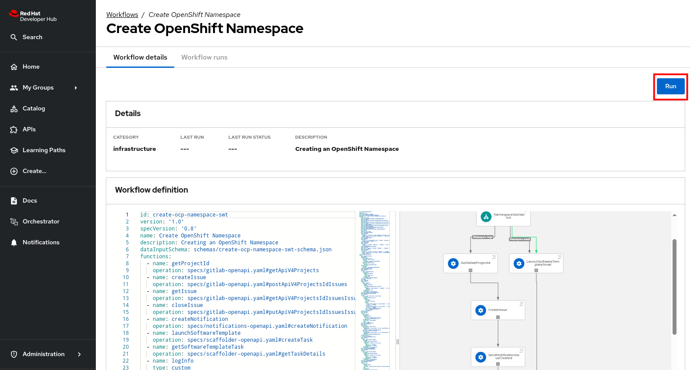
Task: Open Learning Paths in the sidebar
Action: 48,150
